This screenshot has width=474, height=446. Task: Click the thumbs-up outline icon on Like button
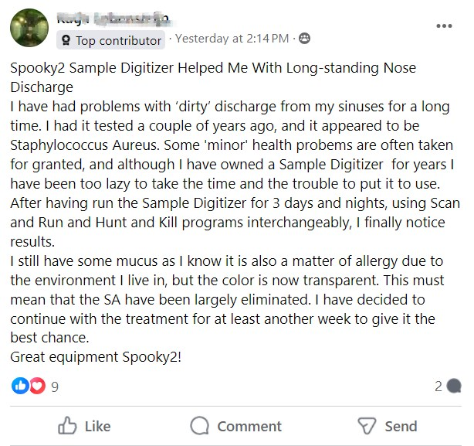tap(68, 425)
